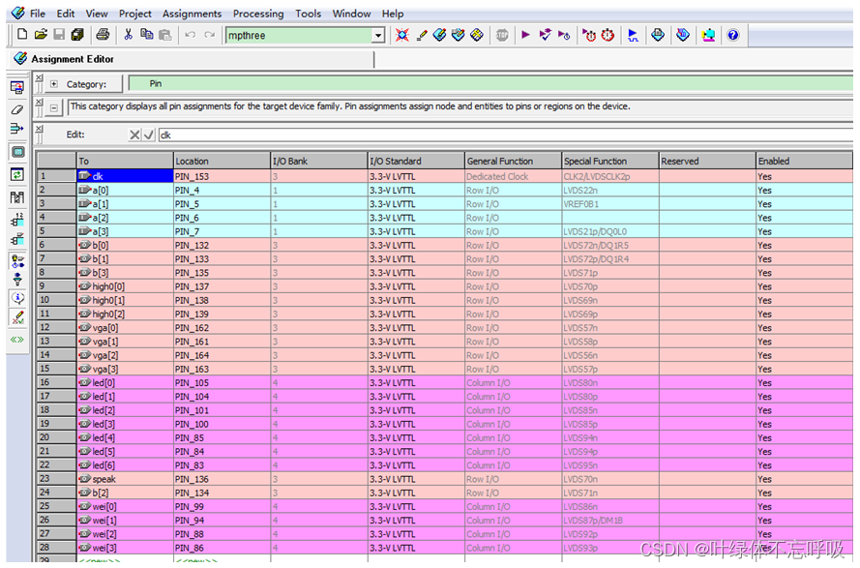Open the Assignments menu
Screen dimensions: 860x568
[192, 14]
